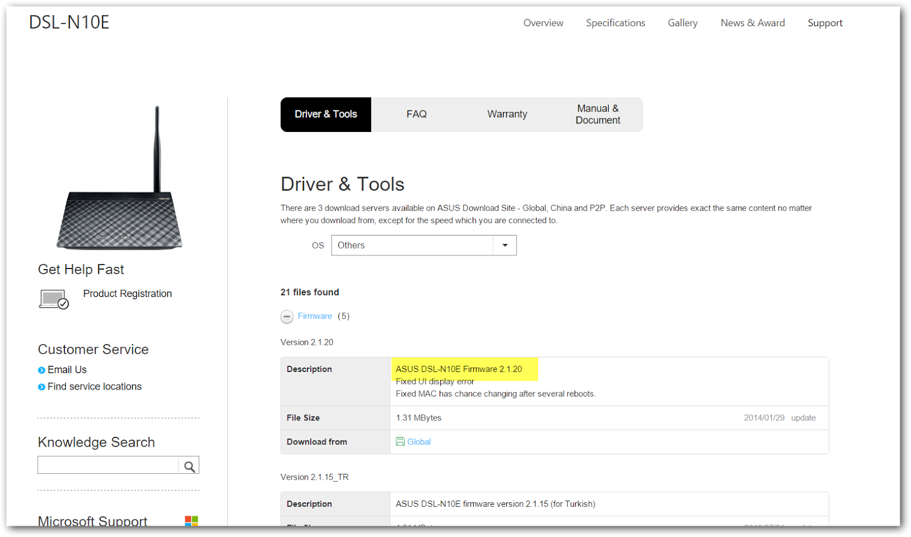The height and width of the screenshot is (537, 911).
Task: Go to Overview in top navigation
Action: [x=543, y=23]
